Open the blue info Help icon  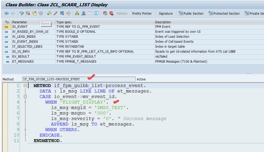point(96,13)
